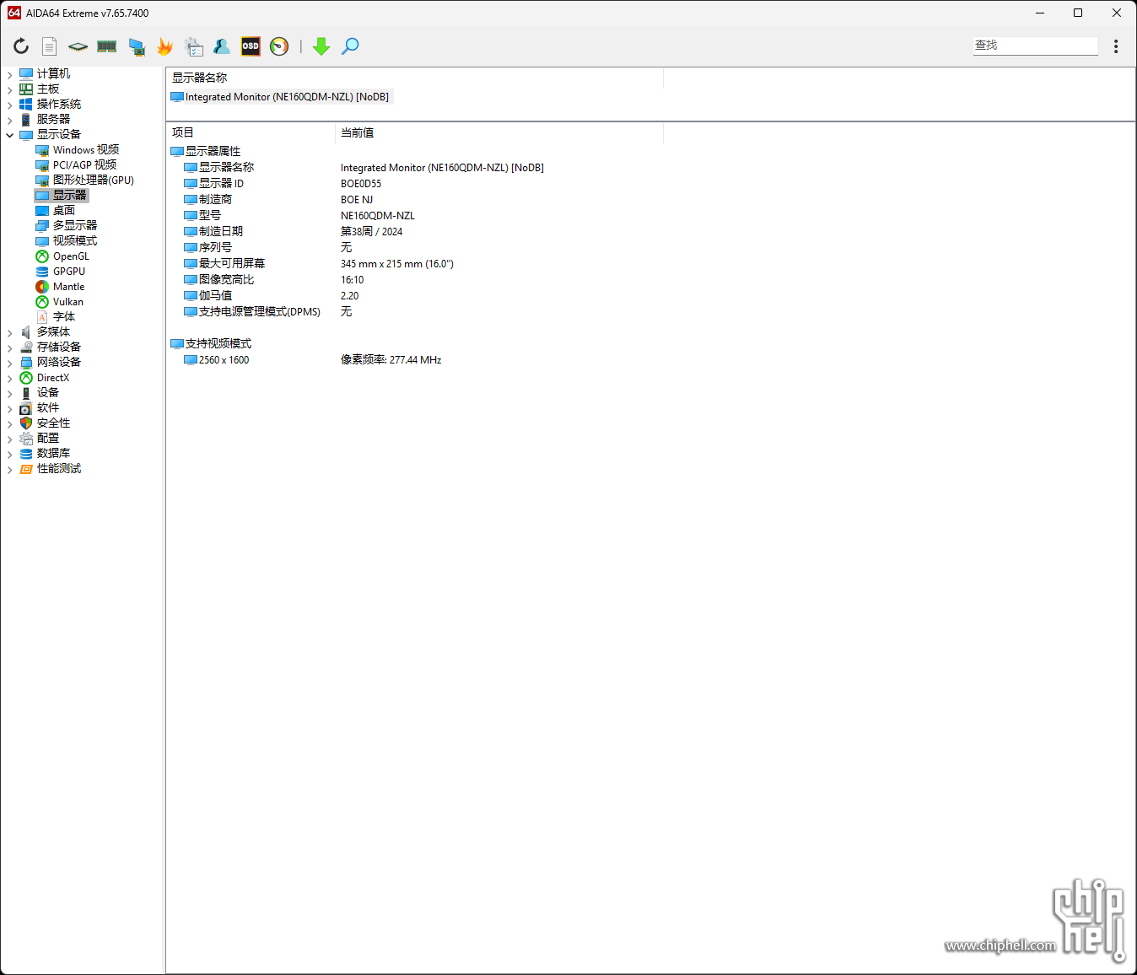The image size is (1137, 975).
Task: Select 配置 tree item
Action: [40, 439]
